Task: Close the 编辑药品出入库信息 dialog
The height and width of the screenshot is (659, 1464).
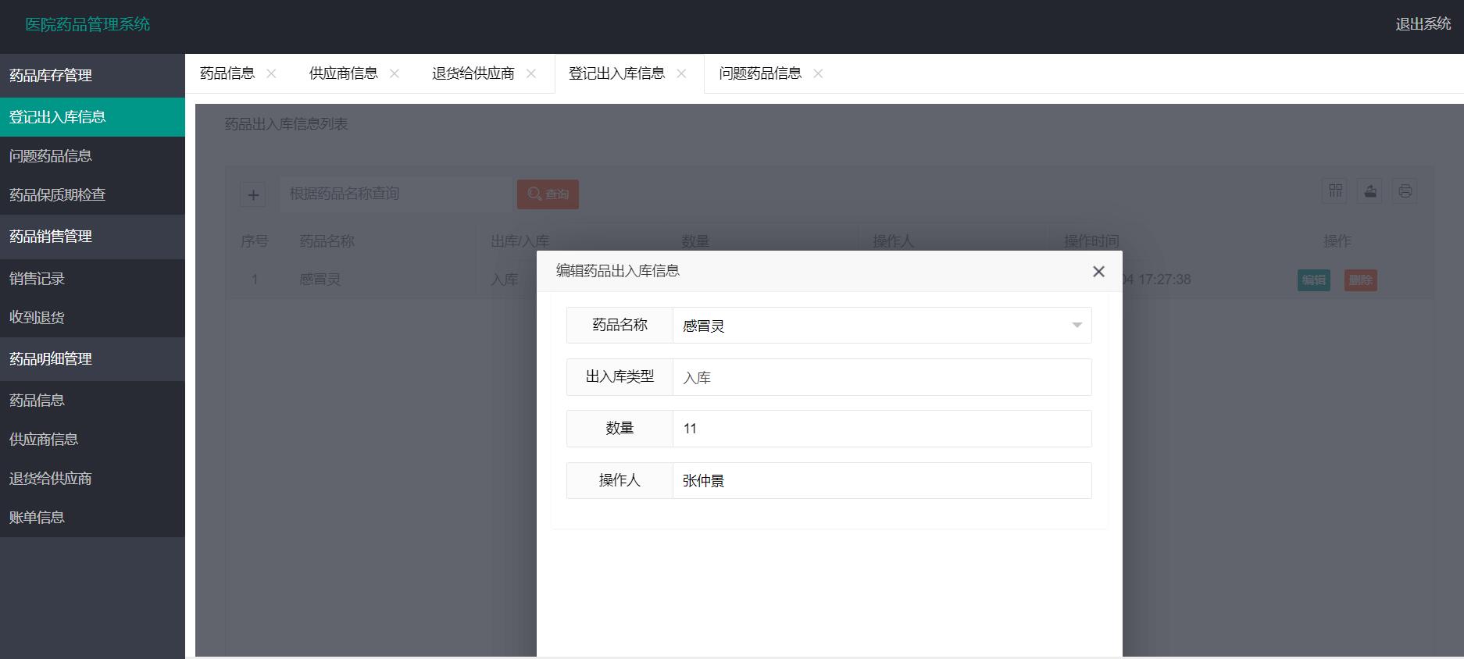Action: [1098, 271]
